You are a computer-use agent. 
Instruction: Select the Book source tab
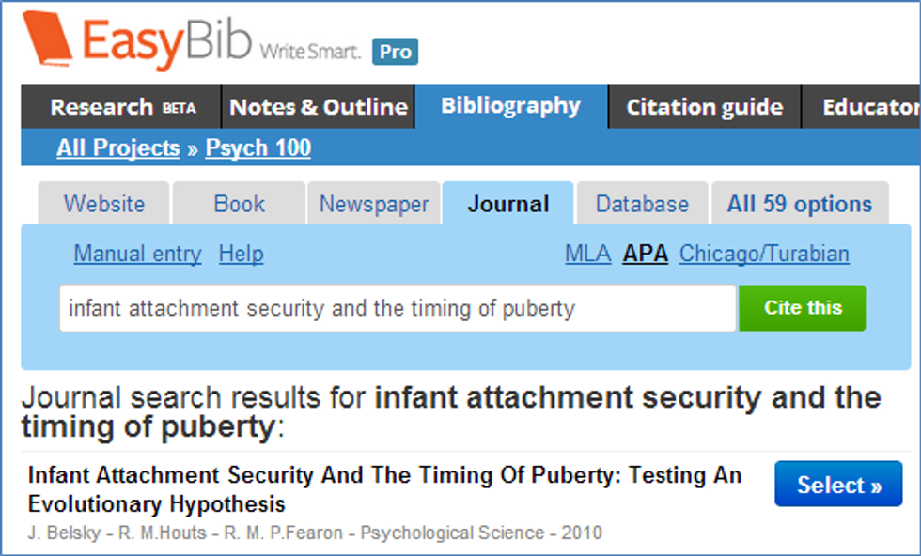pos(239,204)
